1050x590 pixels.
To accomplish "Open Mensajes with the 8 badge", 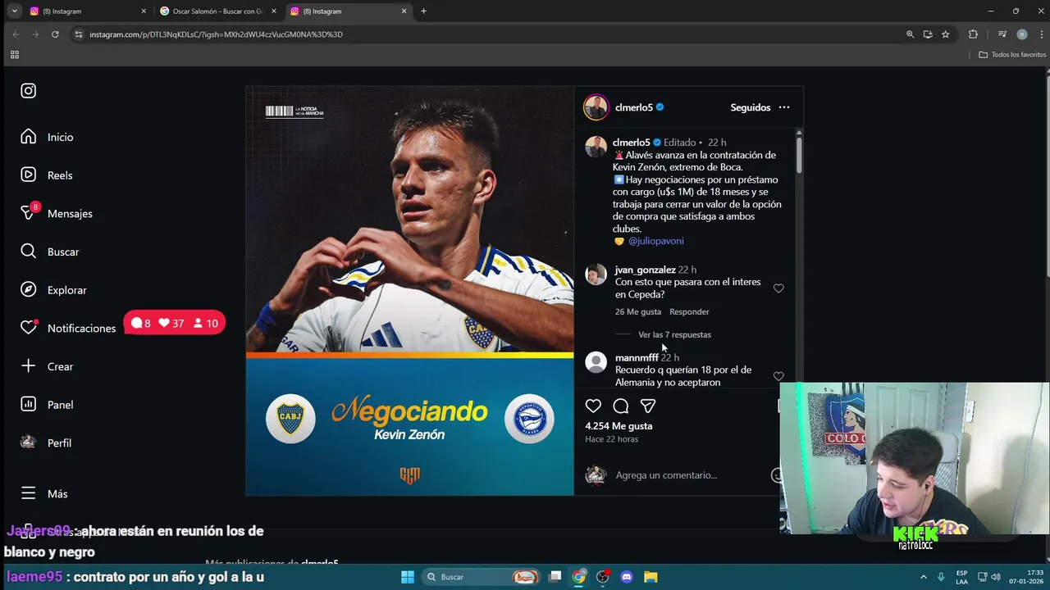I will point(57,213).
